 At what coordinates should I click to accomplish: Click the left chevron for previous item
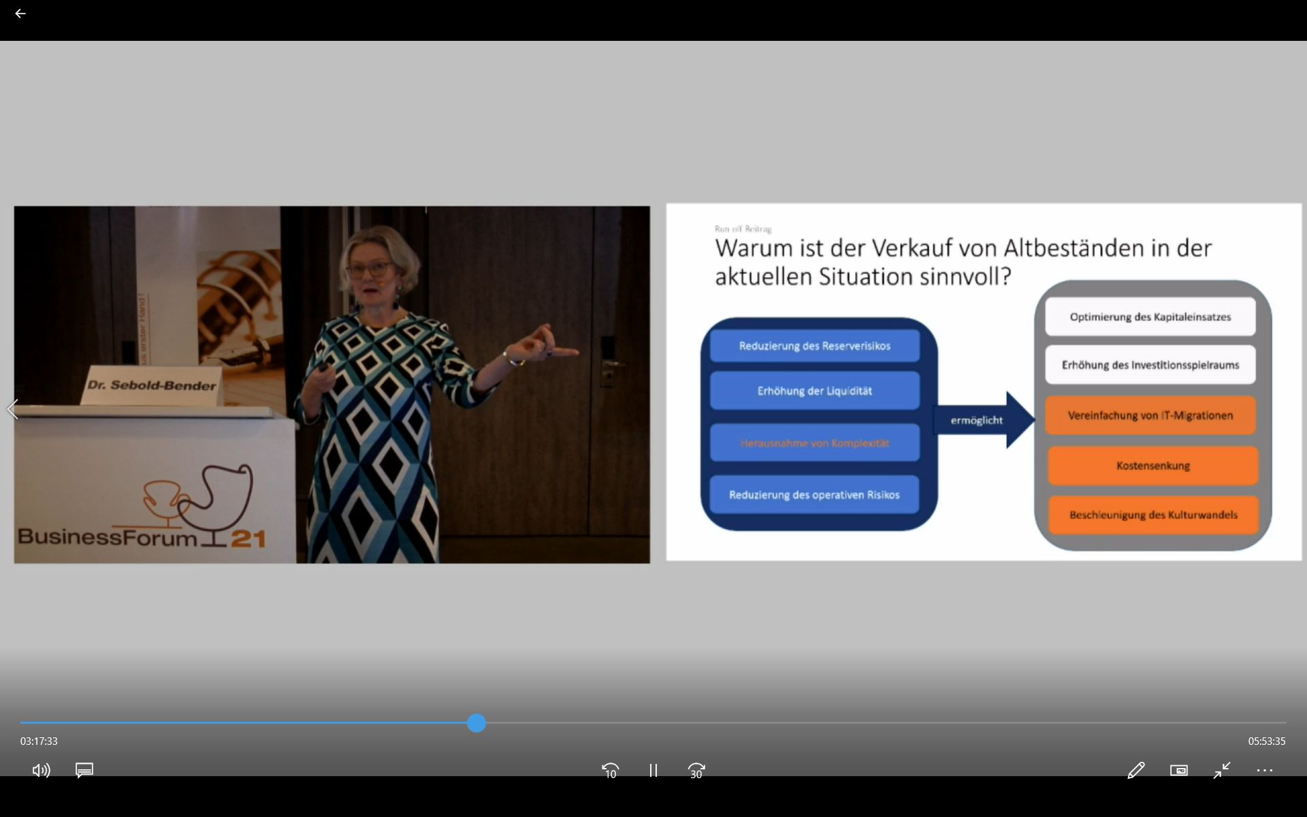tap(12, 409)
